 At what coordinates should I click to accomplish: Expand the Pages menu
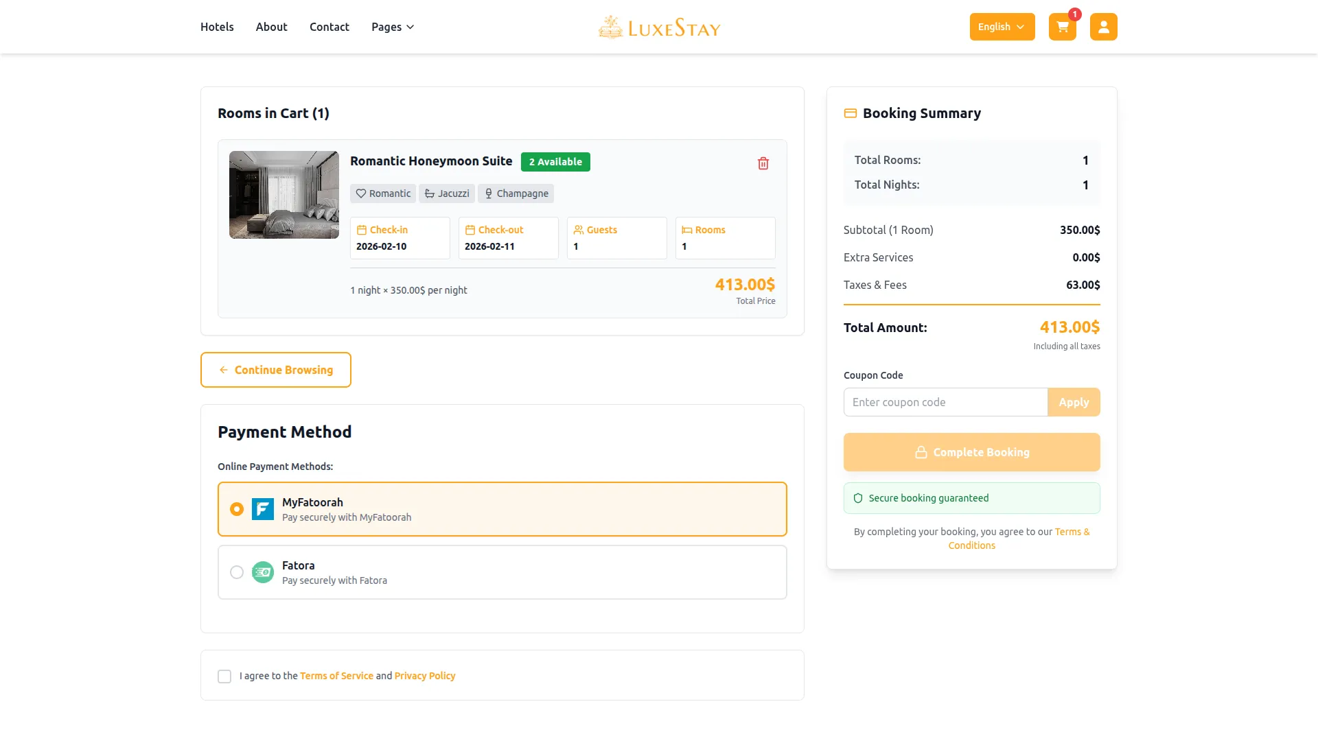pos(393,27)
